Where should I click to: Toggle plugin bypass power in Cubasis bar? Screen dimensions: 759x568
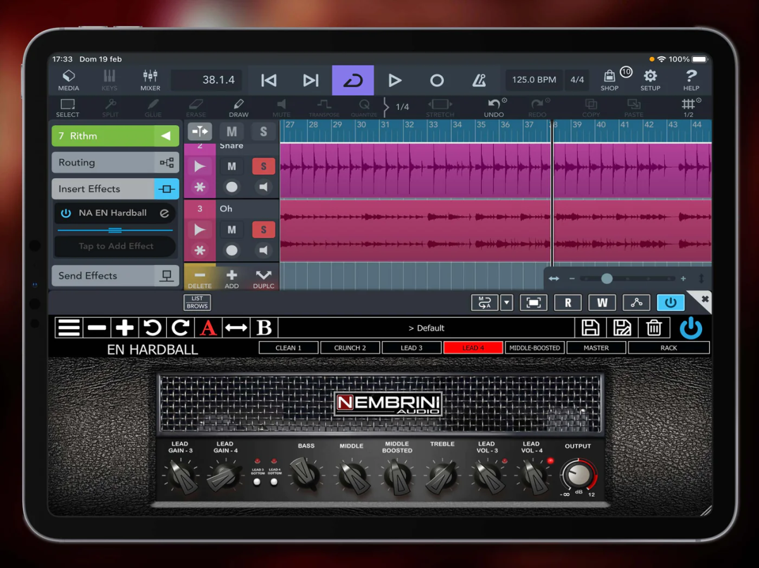coord(670,303)
